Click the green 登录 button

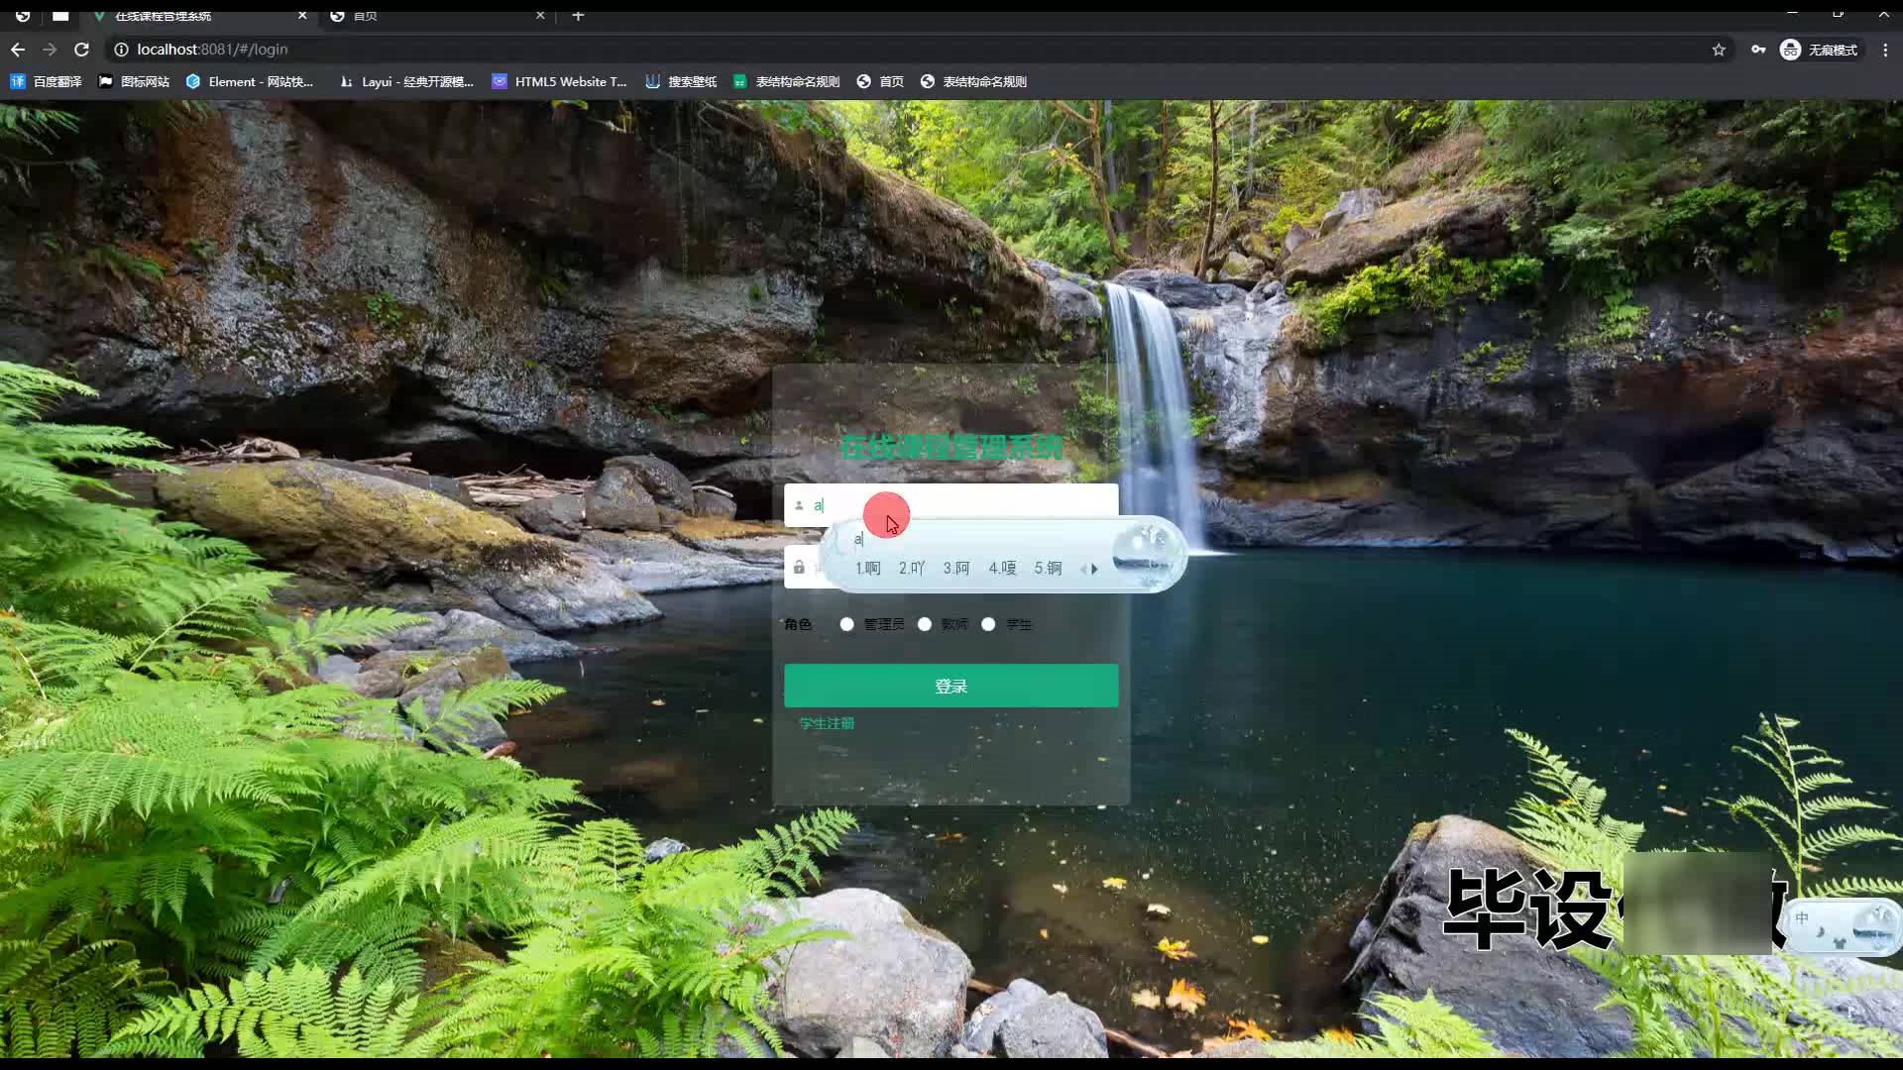(951, 686)
